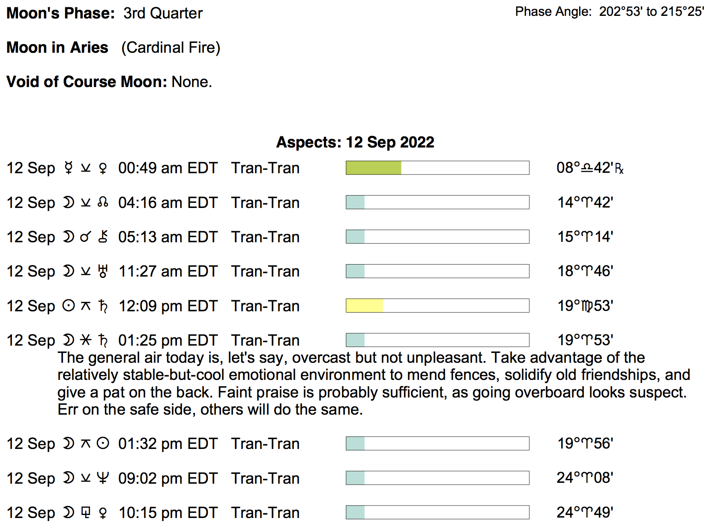This screenshot has height=530, width=712.
Task: Click the Virgo sign glyph in 19°53'
Action: 586,306
